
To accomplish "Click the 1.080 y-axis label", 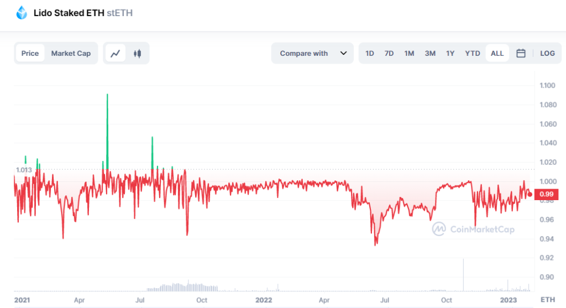I will tap(547, 105).
